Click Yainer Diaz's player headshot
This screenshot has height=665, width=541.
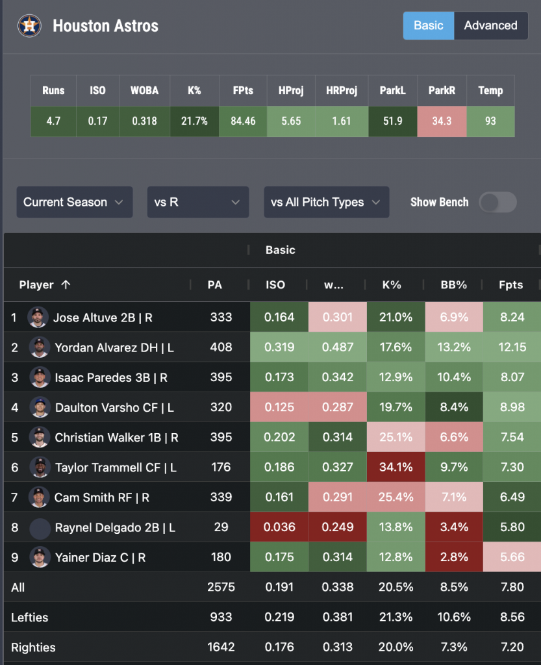[x=40, y=557]
